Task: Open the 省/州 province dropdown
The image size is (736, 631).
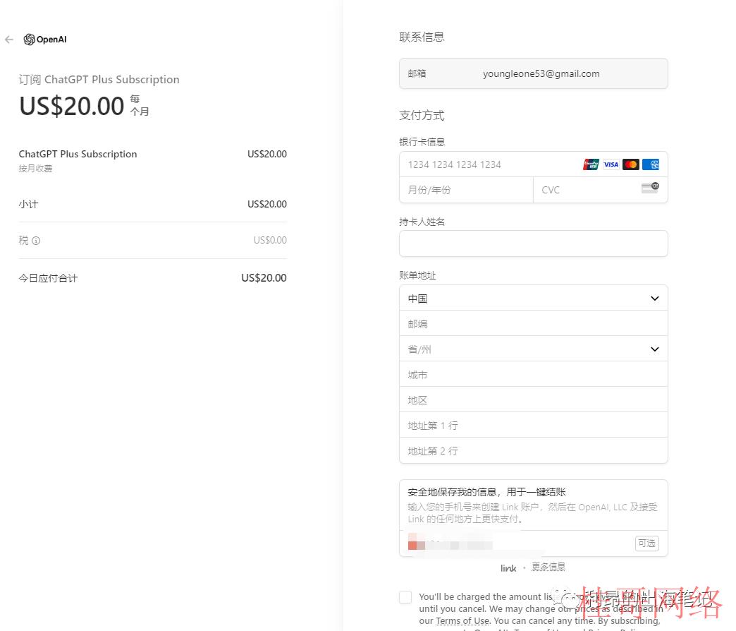Action: tap(533, 349)
